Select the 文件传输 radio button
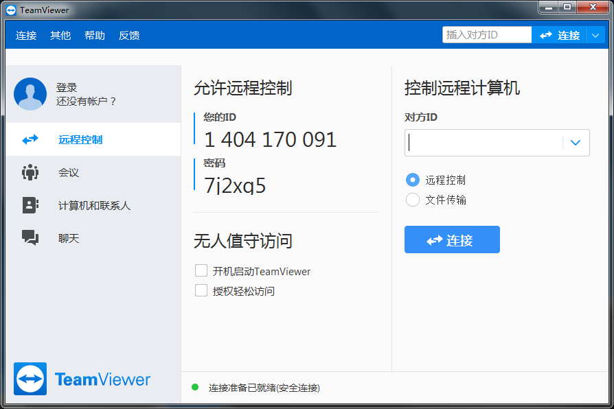 tap(413, 200)
